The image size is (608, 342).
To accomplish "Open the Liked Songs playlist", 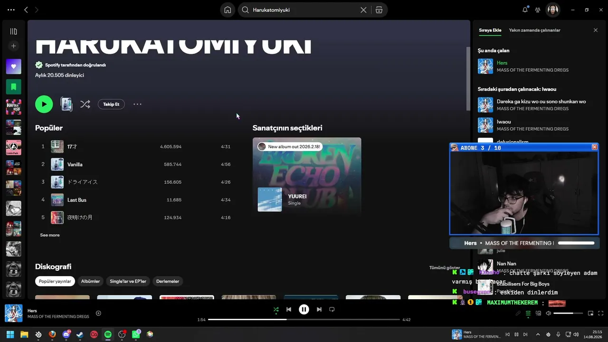I will [x=13, y=66].
